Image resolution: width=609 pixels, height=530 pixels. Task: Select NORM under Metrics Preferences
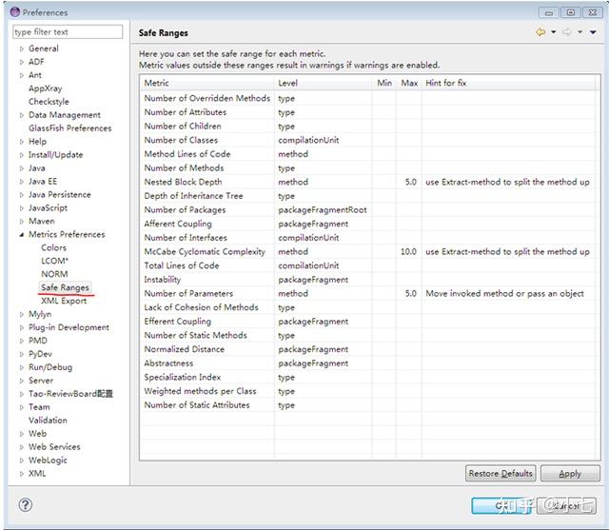(x=54, y=274)
